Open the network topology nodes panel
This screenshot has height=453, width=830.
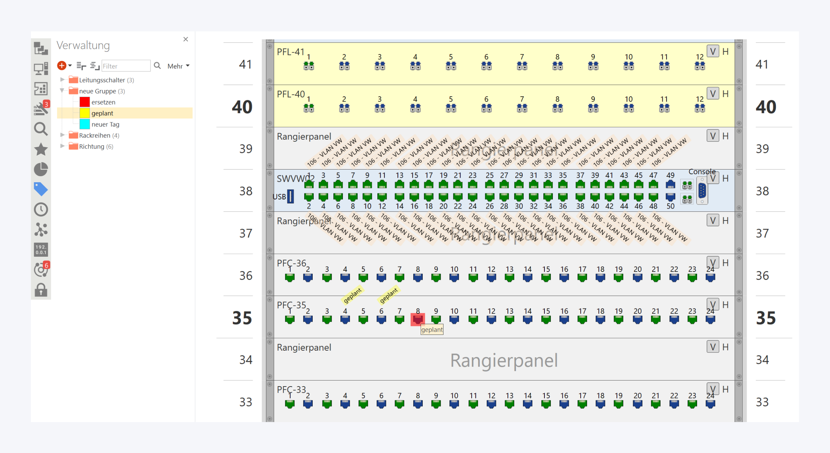(41, 229)
